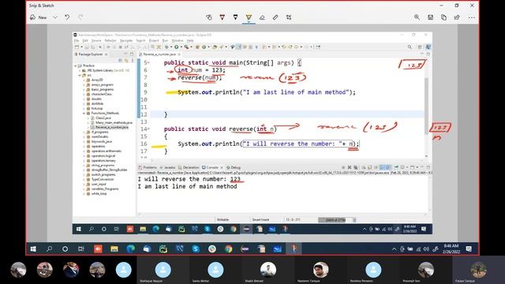Open Search on the live Windows taskbar

point(49,248)
